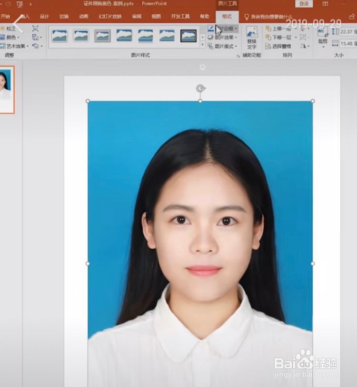Click the picture border pen icon
This screenshot has width=357, height=387.
click(210, 29)
